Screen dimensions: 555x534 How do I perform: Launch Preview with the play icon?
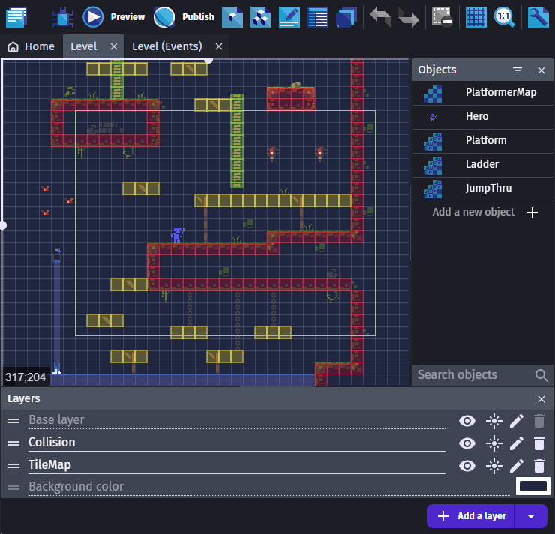[93, 16]
